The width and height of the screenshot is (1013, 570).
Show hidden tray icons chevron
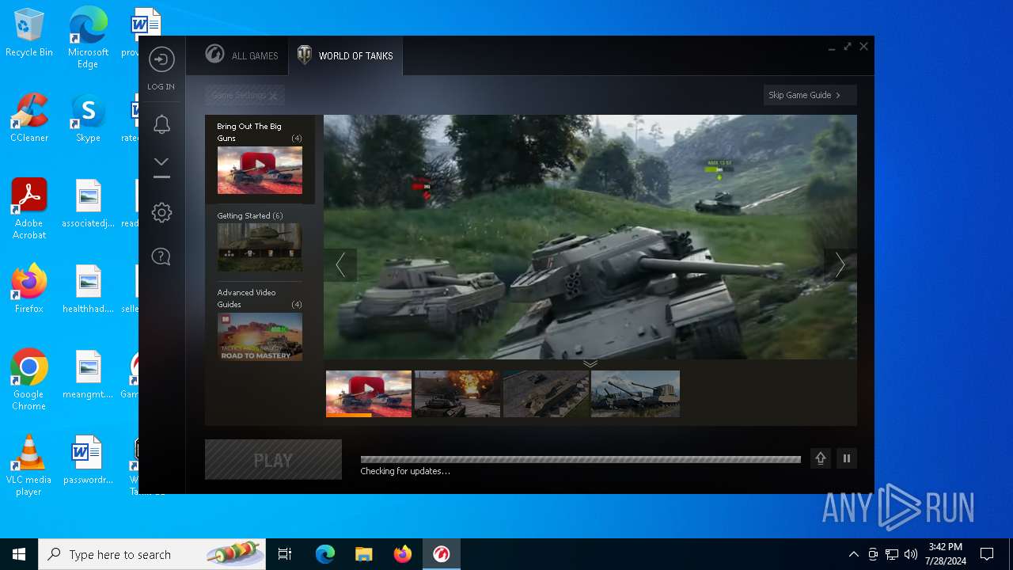[x=853, y=554]
